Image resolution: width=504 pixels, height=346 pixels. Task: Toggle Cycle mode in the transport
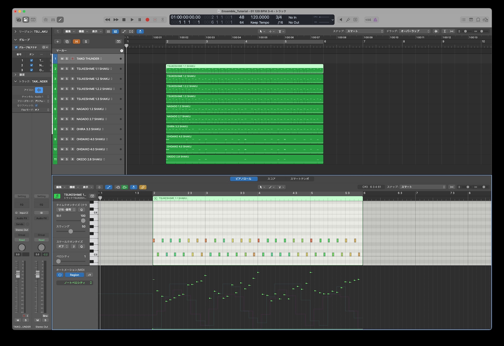click(x=163, y=20)
